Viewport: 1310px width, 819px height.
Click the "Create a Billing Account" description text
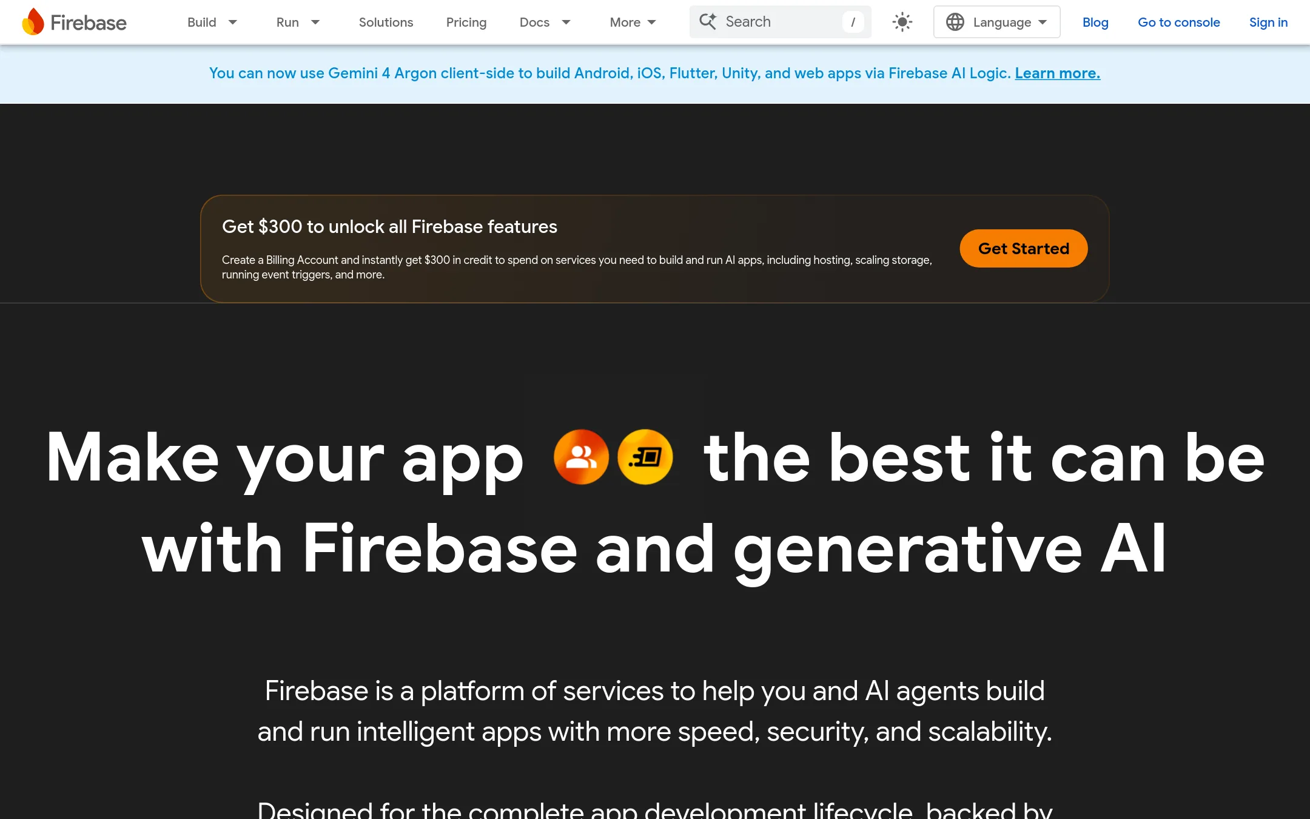click(577, 267)
